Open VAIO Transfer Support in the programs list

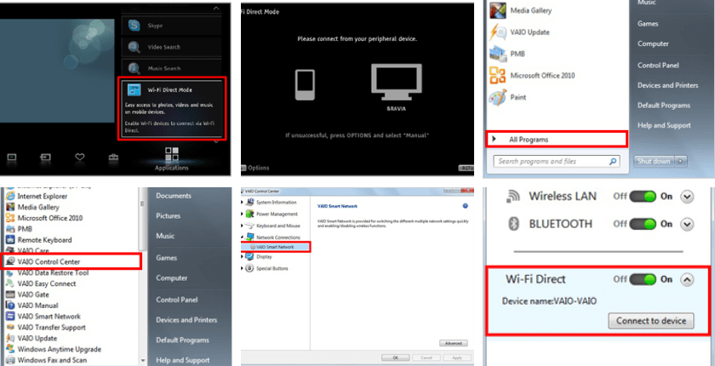(x=46, y=327)
